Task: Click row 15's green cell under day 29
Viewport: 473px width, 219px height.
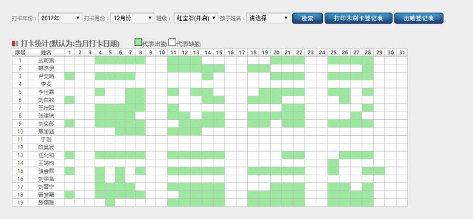Action: [x=379, y=171]
